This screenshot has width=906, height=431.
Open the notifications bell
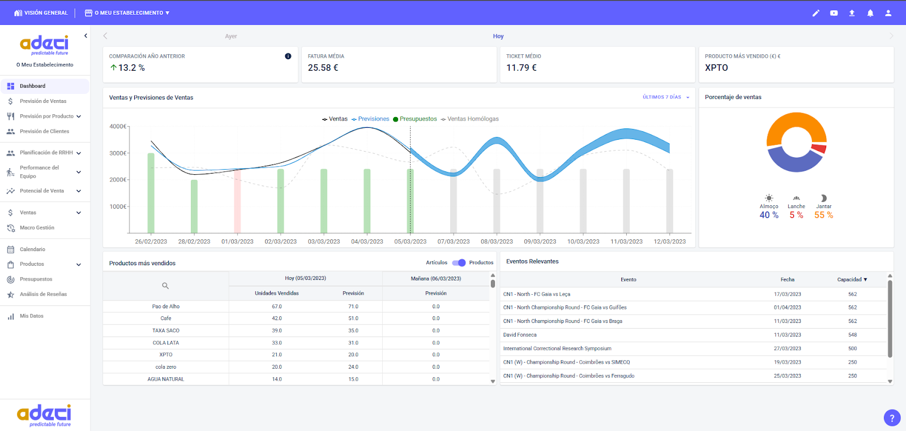pos(870,13)
